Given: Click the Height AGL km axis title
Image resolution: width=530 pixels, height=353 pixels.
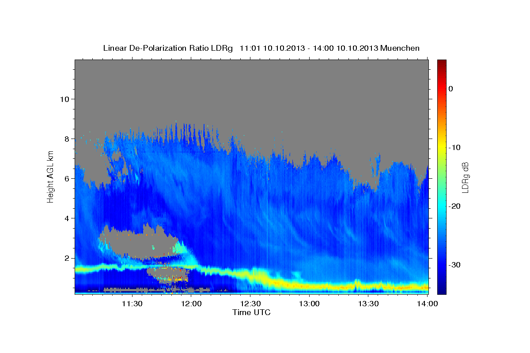Looking at the screenshot, I should 50,176.
